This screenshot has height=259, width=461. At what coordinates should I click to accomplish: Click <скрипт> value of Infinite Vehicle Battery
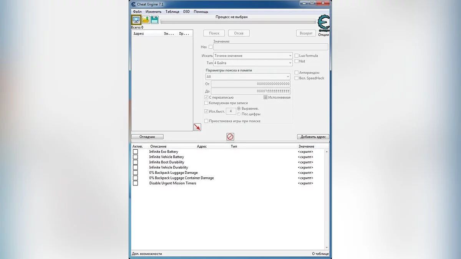click(305, 157)
